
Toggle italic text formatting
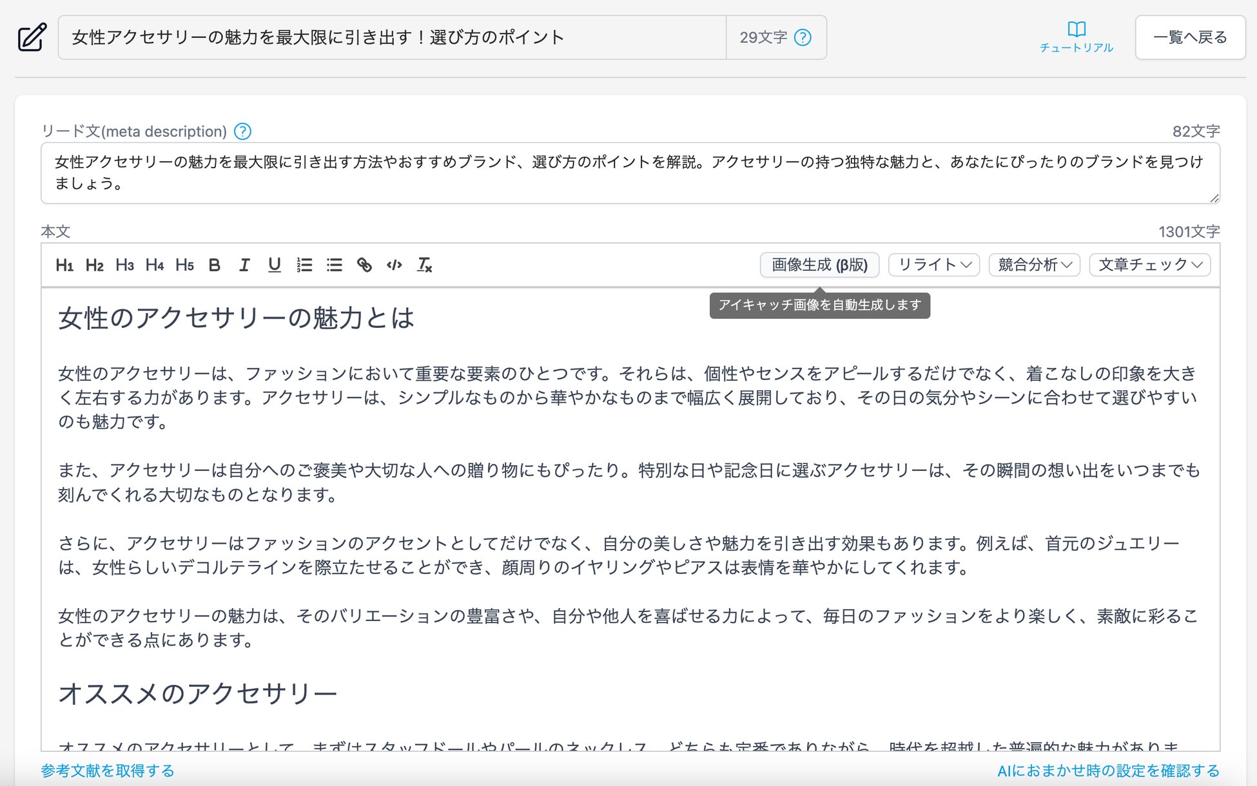click(244, 265)
